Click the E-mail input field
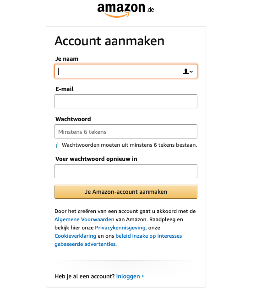Viewport: 256px width, 298px height. click(126, 101)
